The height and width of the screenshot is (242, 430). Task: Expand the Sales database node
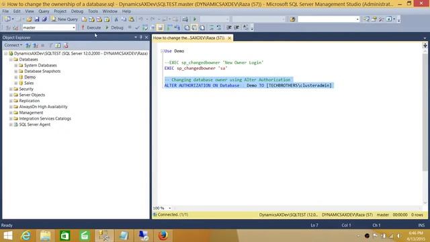(16, 83)
